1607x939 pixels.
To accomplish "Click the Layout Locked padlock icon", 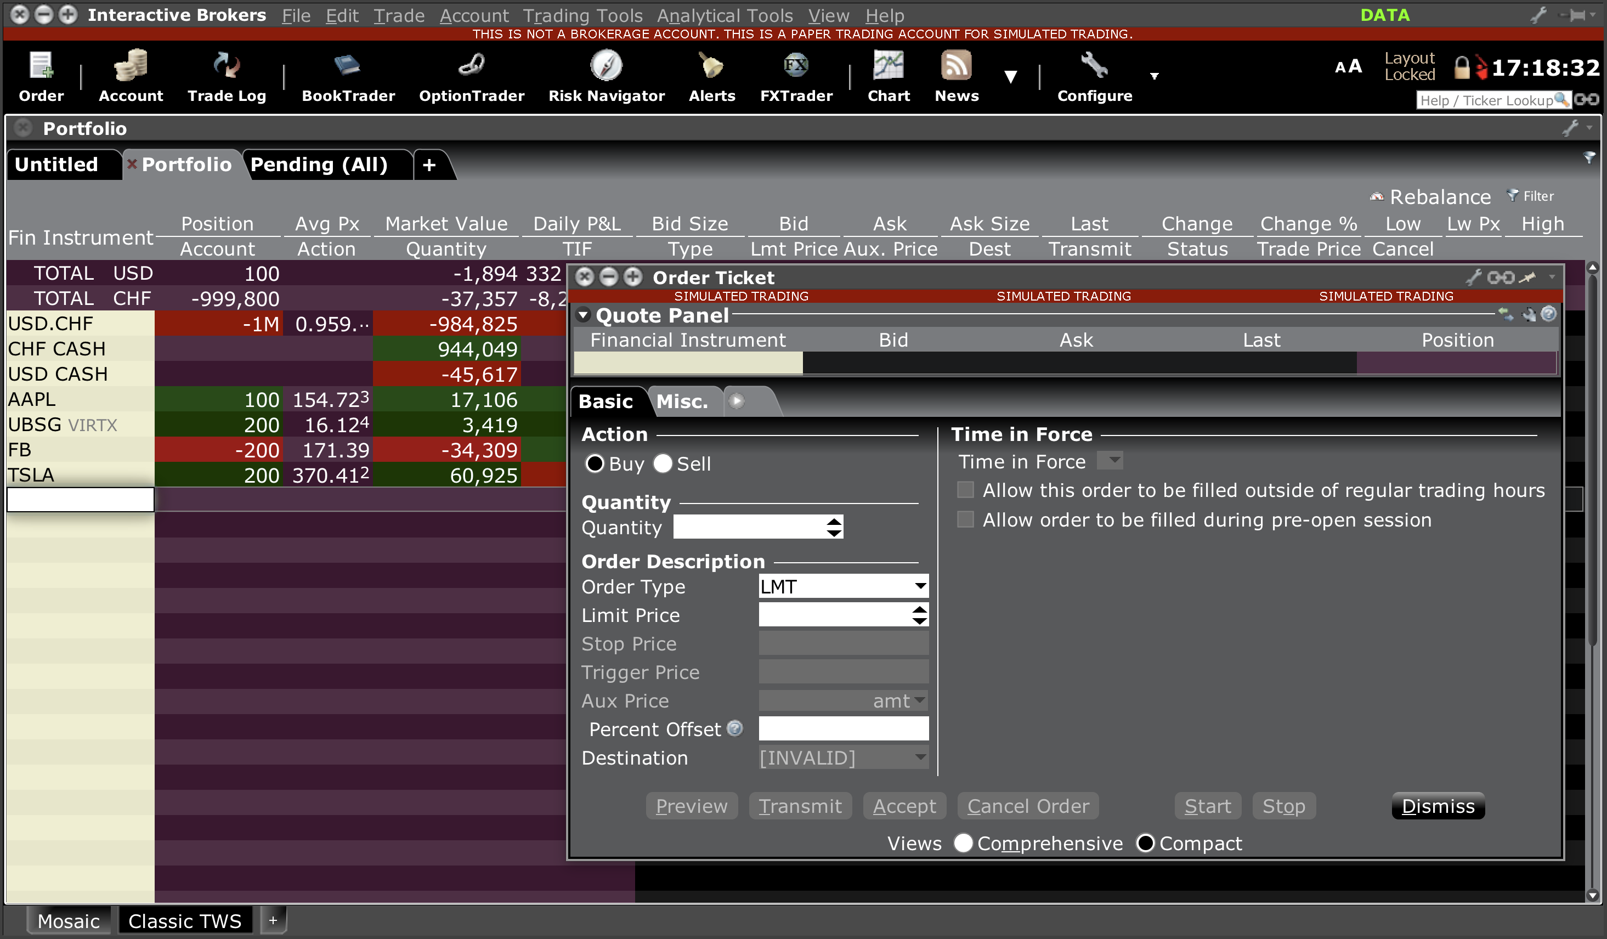I will pos(1462,67).
